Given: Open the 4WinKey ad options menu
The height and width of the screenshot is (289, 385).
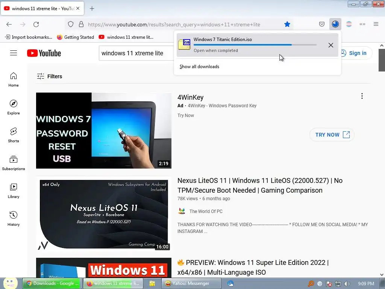Looking at the screenshot, I should [x=362, y=96].
